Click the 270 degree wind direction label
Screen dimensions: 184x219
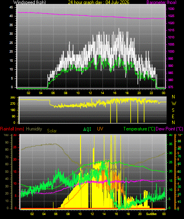point(13,104)
